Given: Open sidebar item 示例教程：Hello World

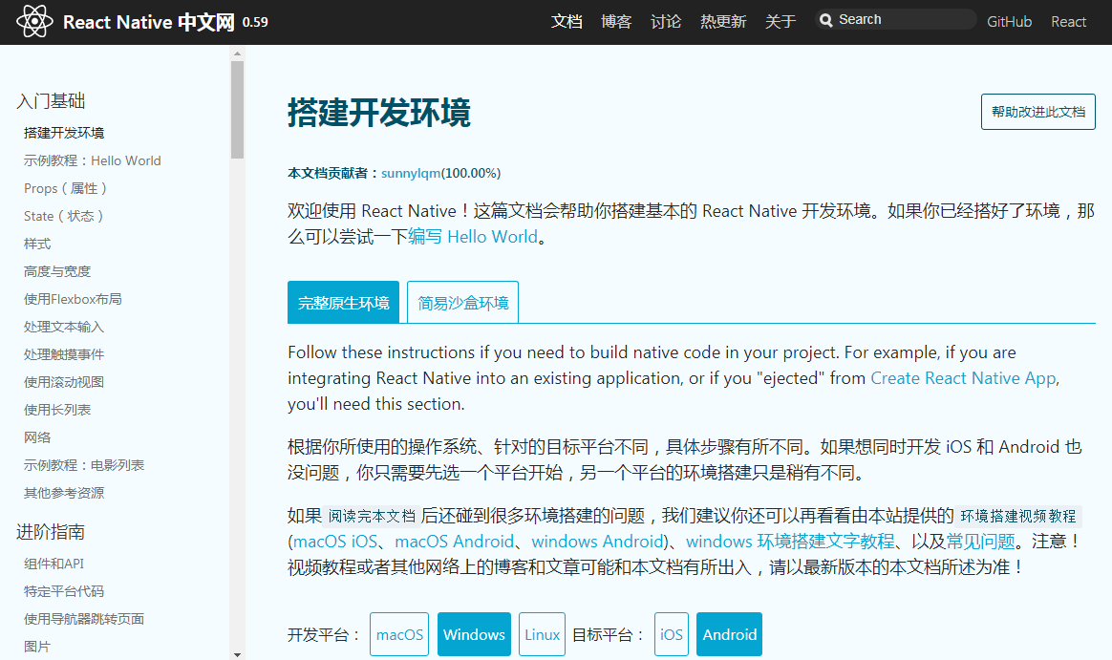Looking at the screenshot, I should tap(93, 160).
